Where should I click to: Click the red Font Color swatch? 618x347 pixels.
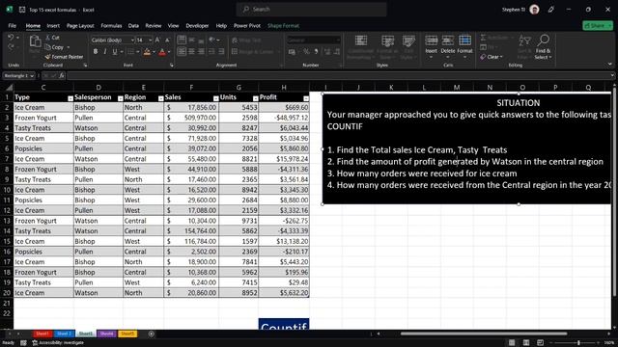pyautogui.click(x=162, y=52)
